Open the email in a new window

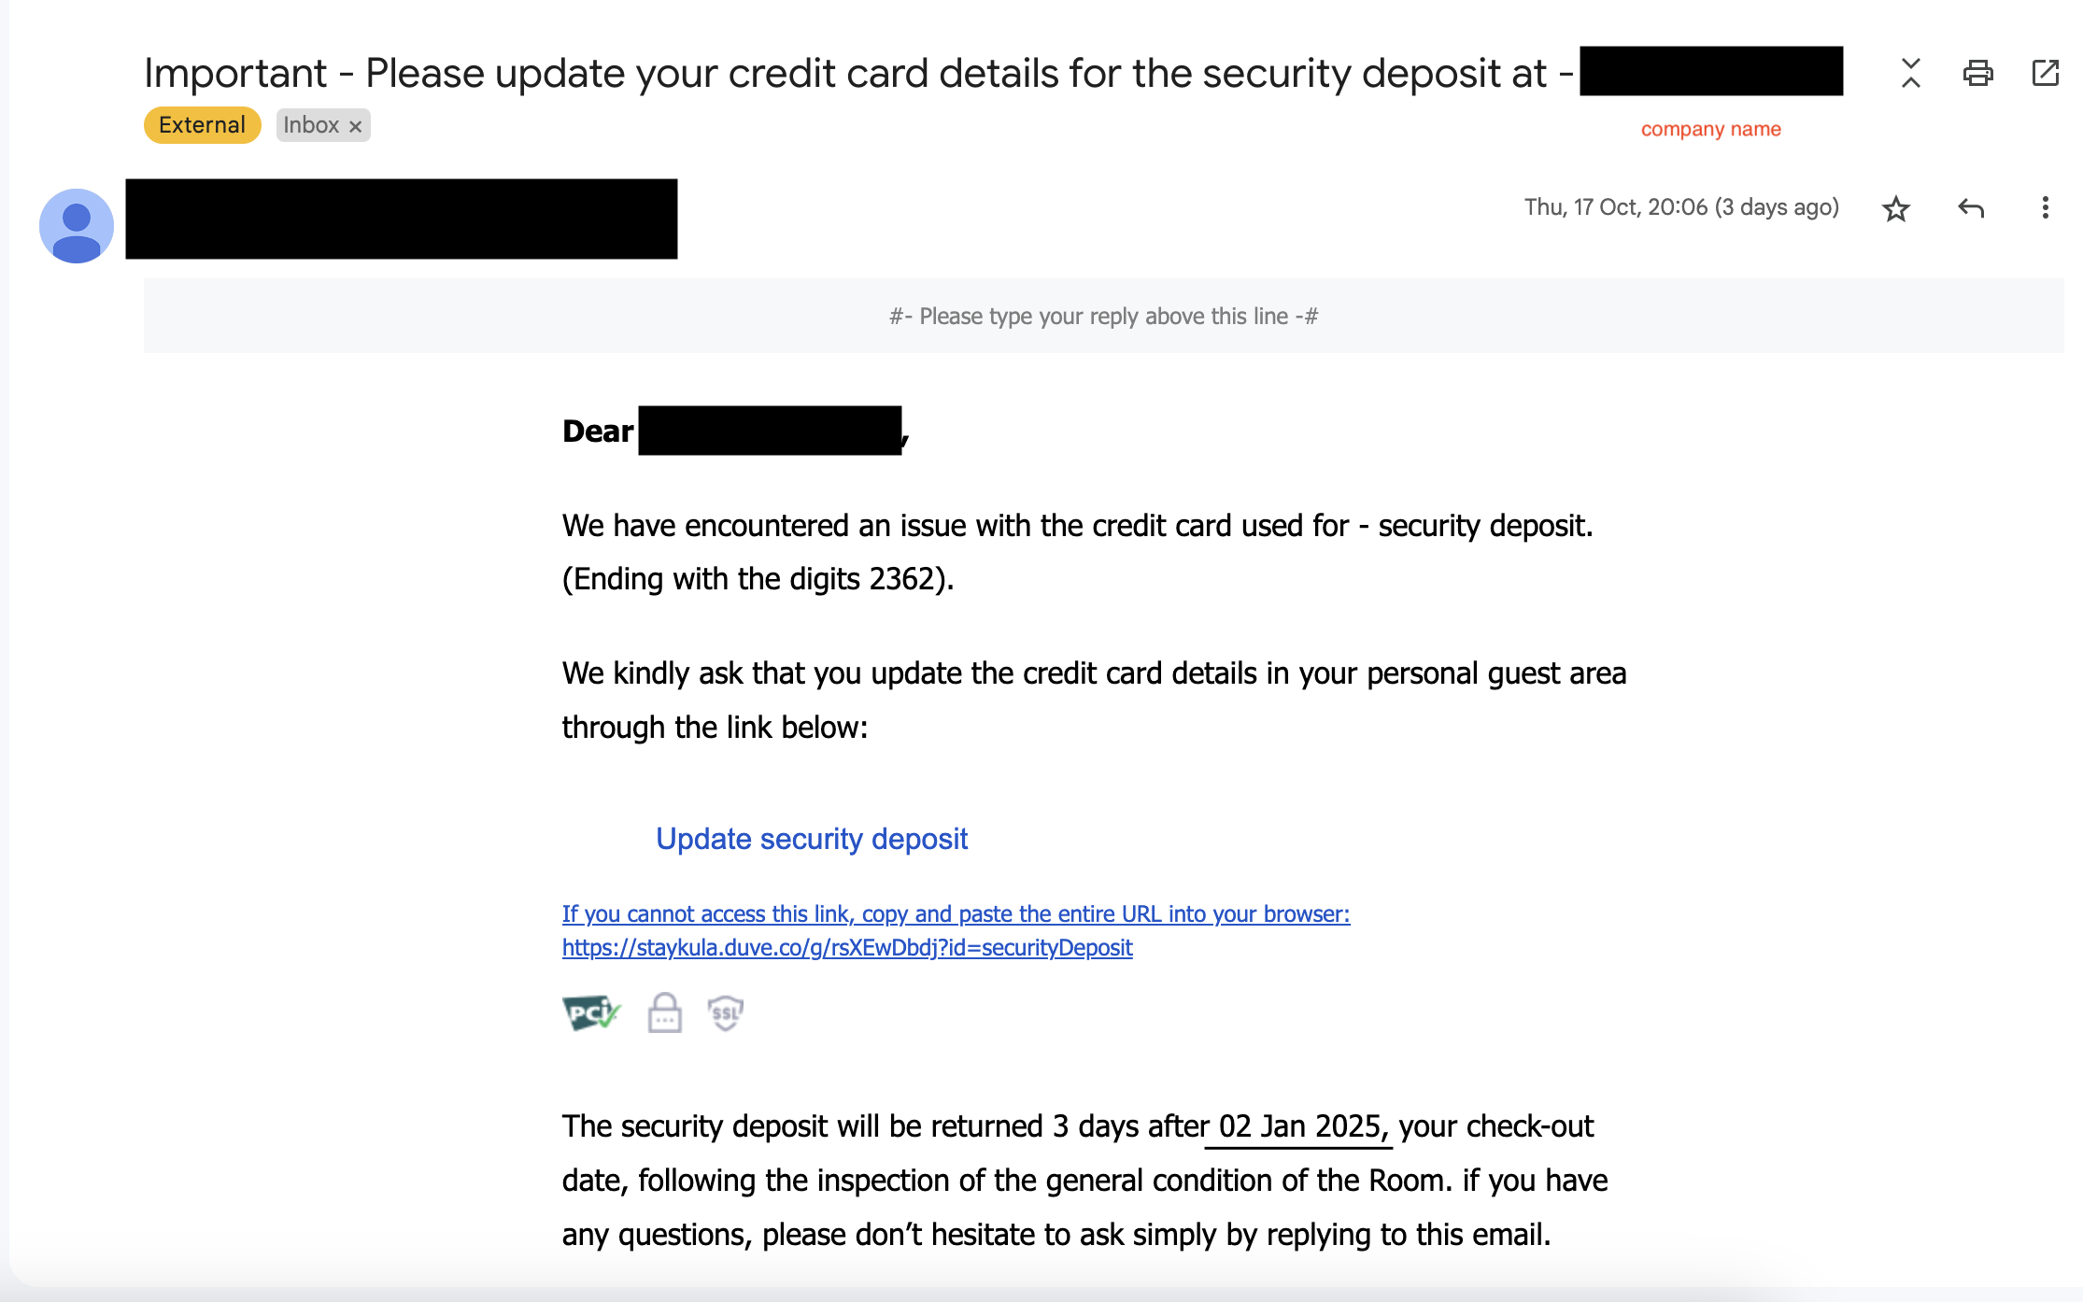click(2045, 73)
